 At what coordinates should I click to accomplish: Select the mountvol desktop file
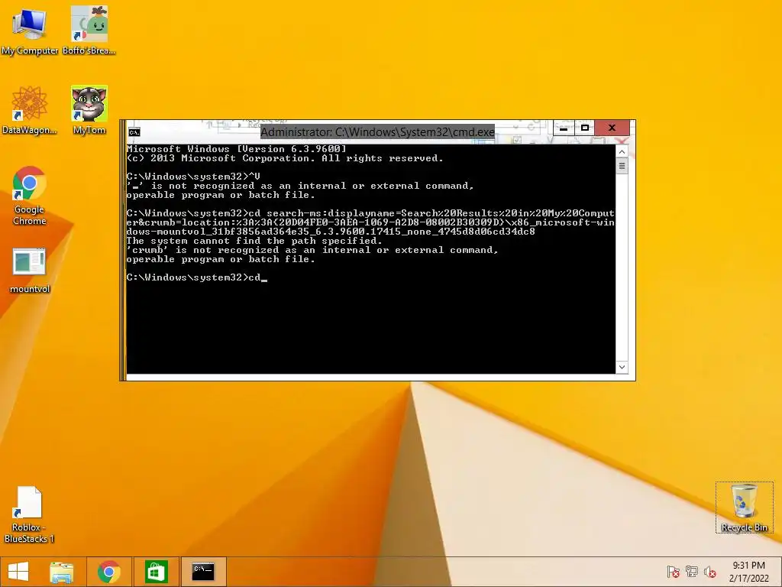[x=30, y=270]
